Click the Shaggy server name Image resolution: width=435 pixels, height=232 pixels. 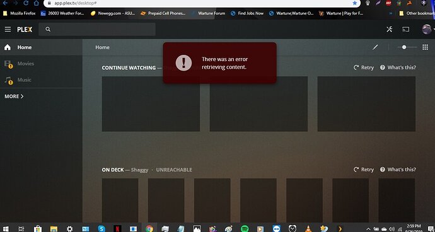(139, 170)
